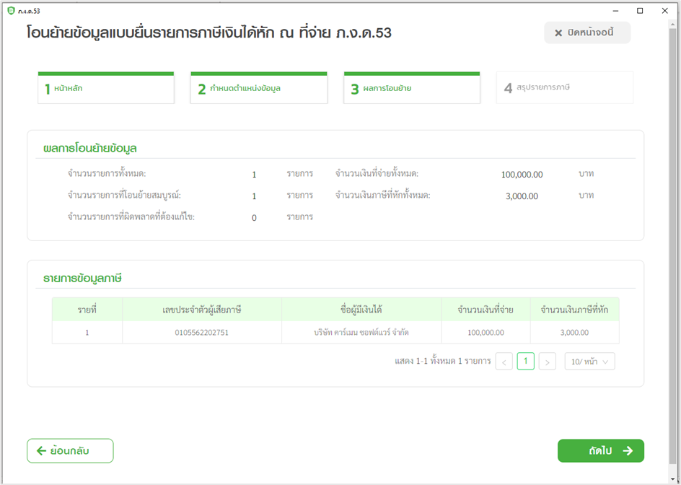The height and width of the screenshot is (485, 681).
Task: Switch to step 1 หน้าหลัก
Action: point(105,87)
